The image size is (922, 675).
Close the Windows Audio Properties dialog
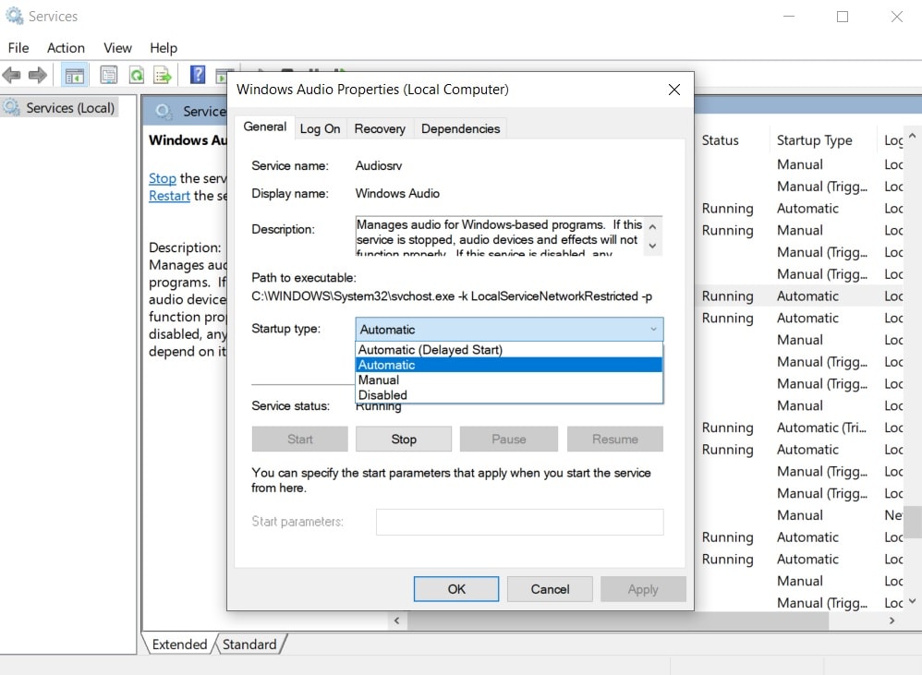673,90
